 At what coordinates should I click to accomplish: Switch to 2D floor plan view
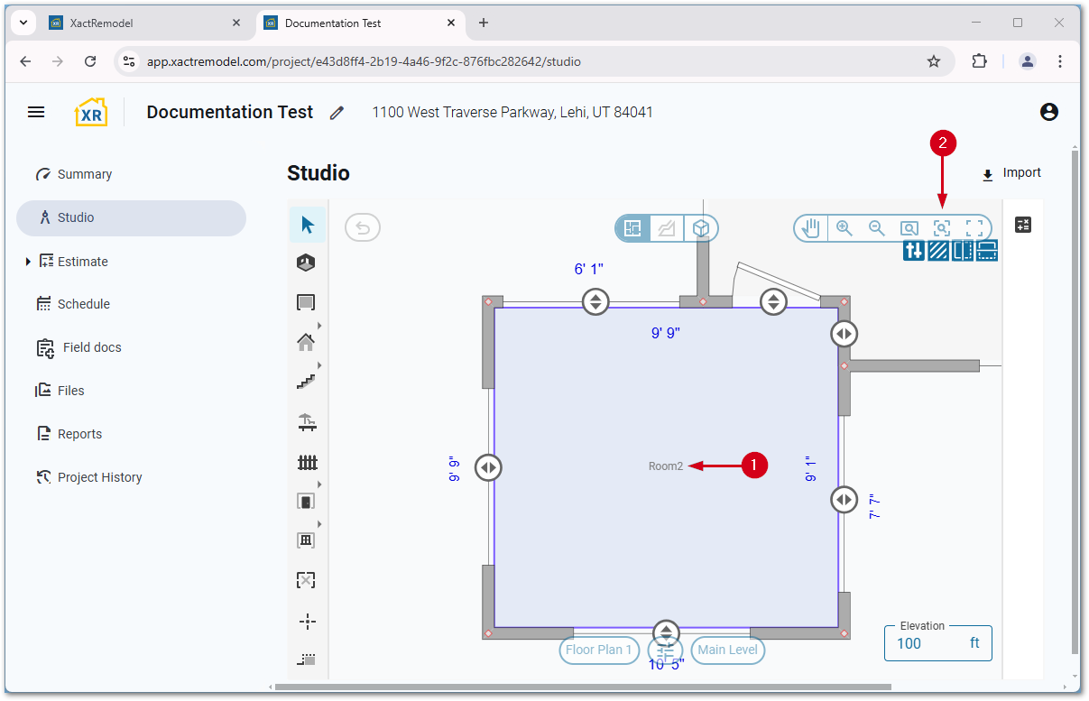tap(632, 228)
